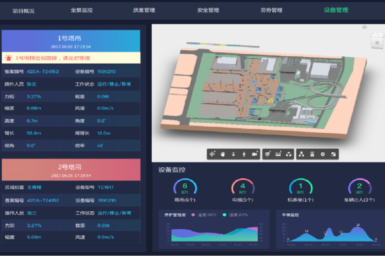This screenshot has width=385, height=256.
Task: Click the 塔吊 running count gauge
Action: tap(185, 188)
